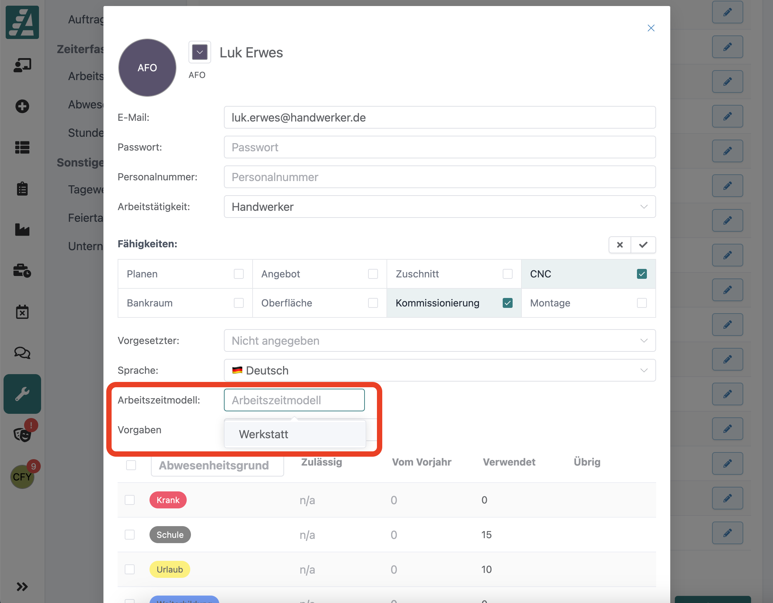
Task: Enable the Montage skill checkbox
Action: (642, 303)
